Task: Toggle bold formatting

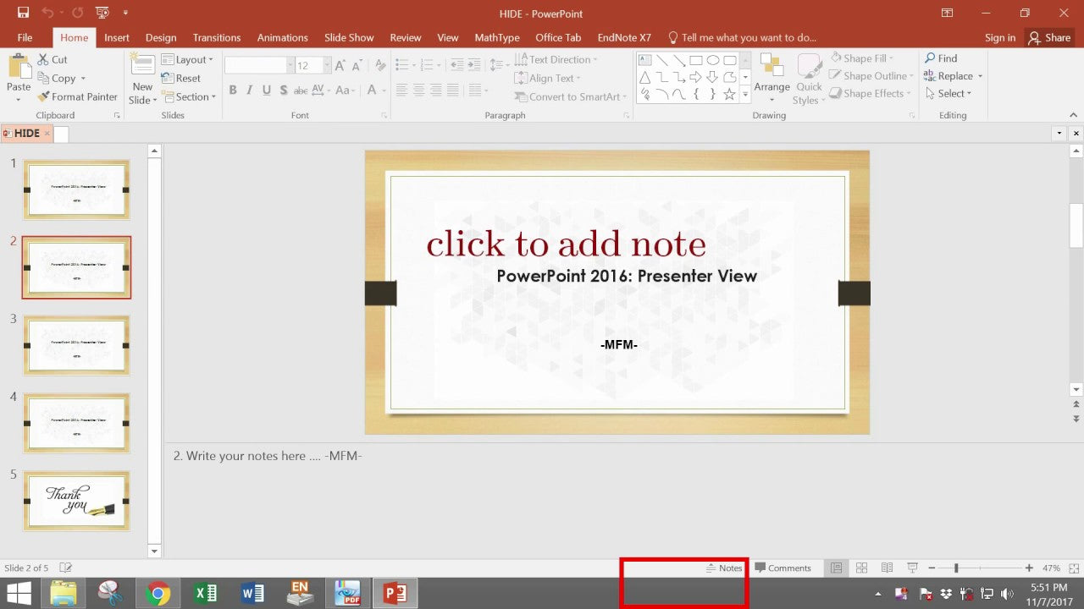Action: tap(233, 91)
